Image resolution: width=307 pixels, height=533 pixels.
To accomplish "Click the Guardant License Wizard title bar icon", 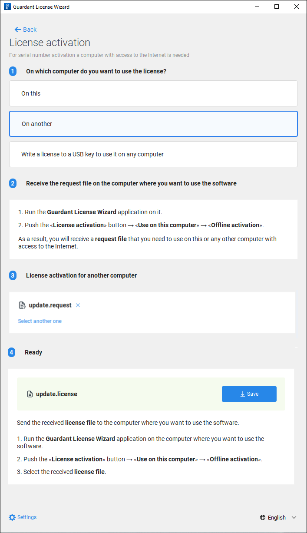I will (x=7, y=7).
